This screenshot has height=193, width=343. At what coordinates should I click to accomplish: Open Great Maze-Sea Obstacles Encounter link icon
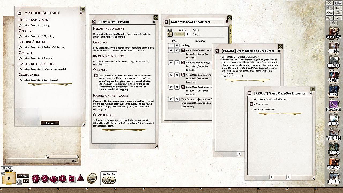coord(183,87)
